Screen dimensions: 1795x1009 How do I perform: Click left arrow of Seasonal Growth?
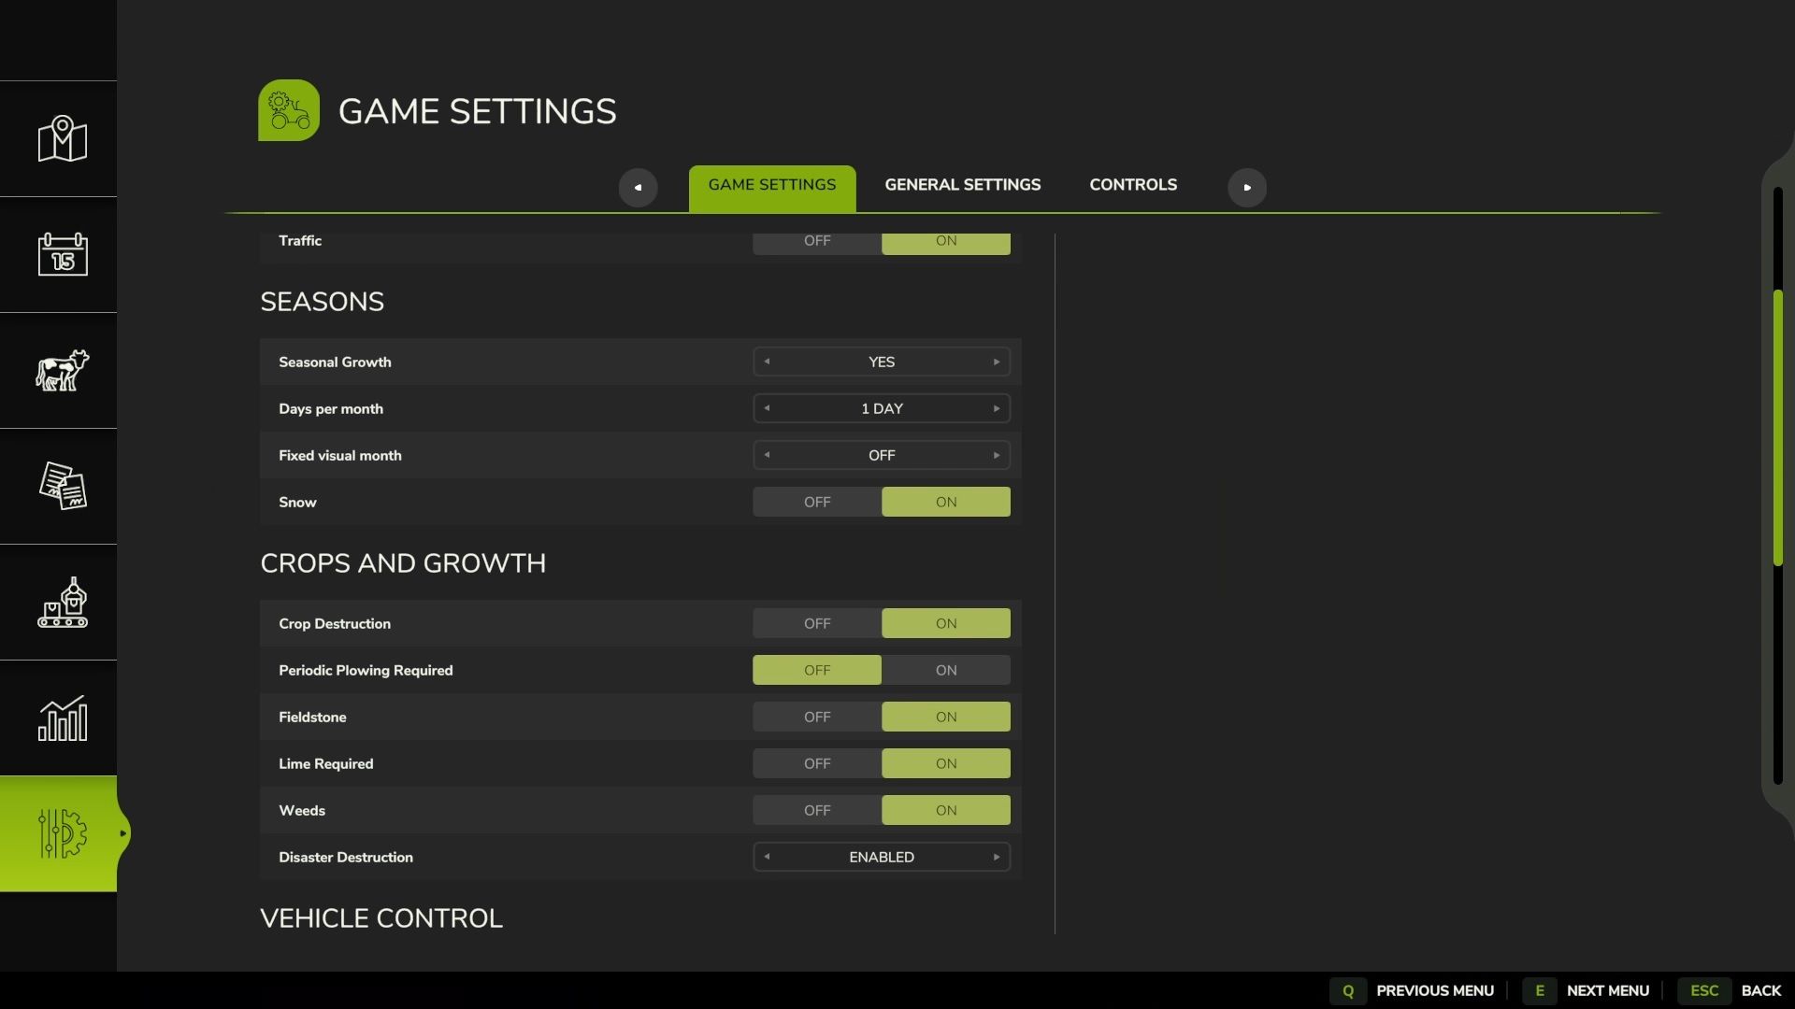(767, 362)
